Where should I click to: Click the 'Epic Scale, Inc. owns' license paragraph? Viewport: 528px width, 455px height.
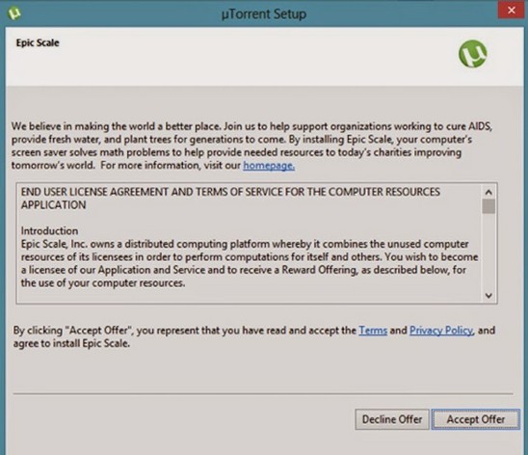click(250, 263)
